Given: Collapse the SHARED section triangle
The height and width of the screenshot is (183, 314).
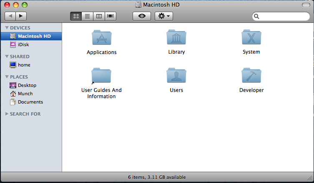Looking at the screenshot, I should [7, 57].
